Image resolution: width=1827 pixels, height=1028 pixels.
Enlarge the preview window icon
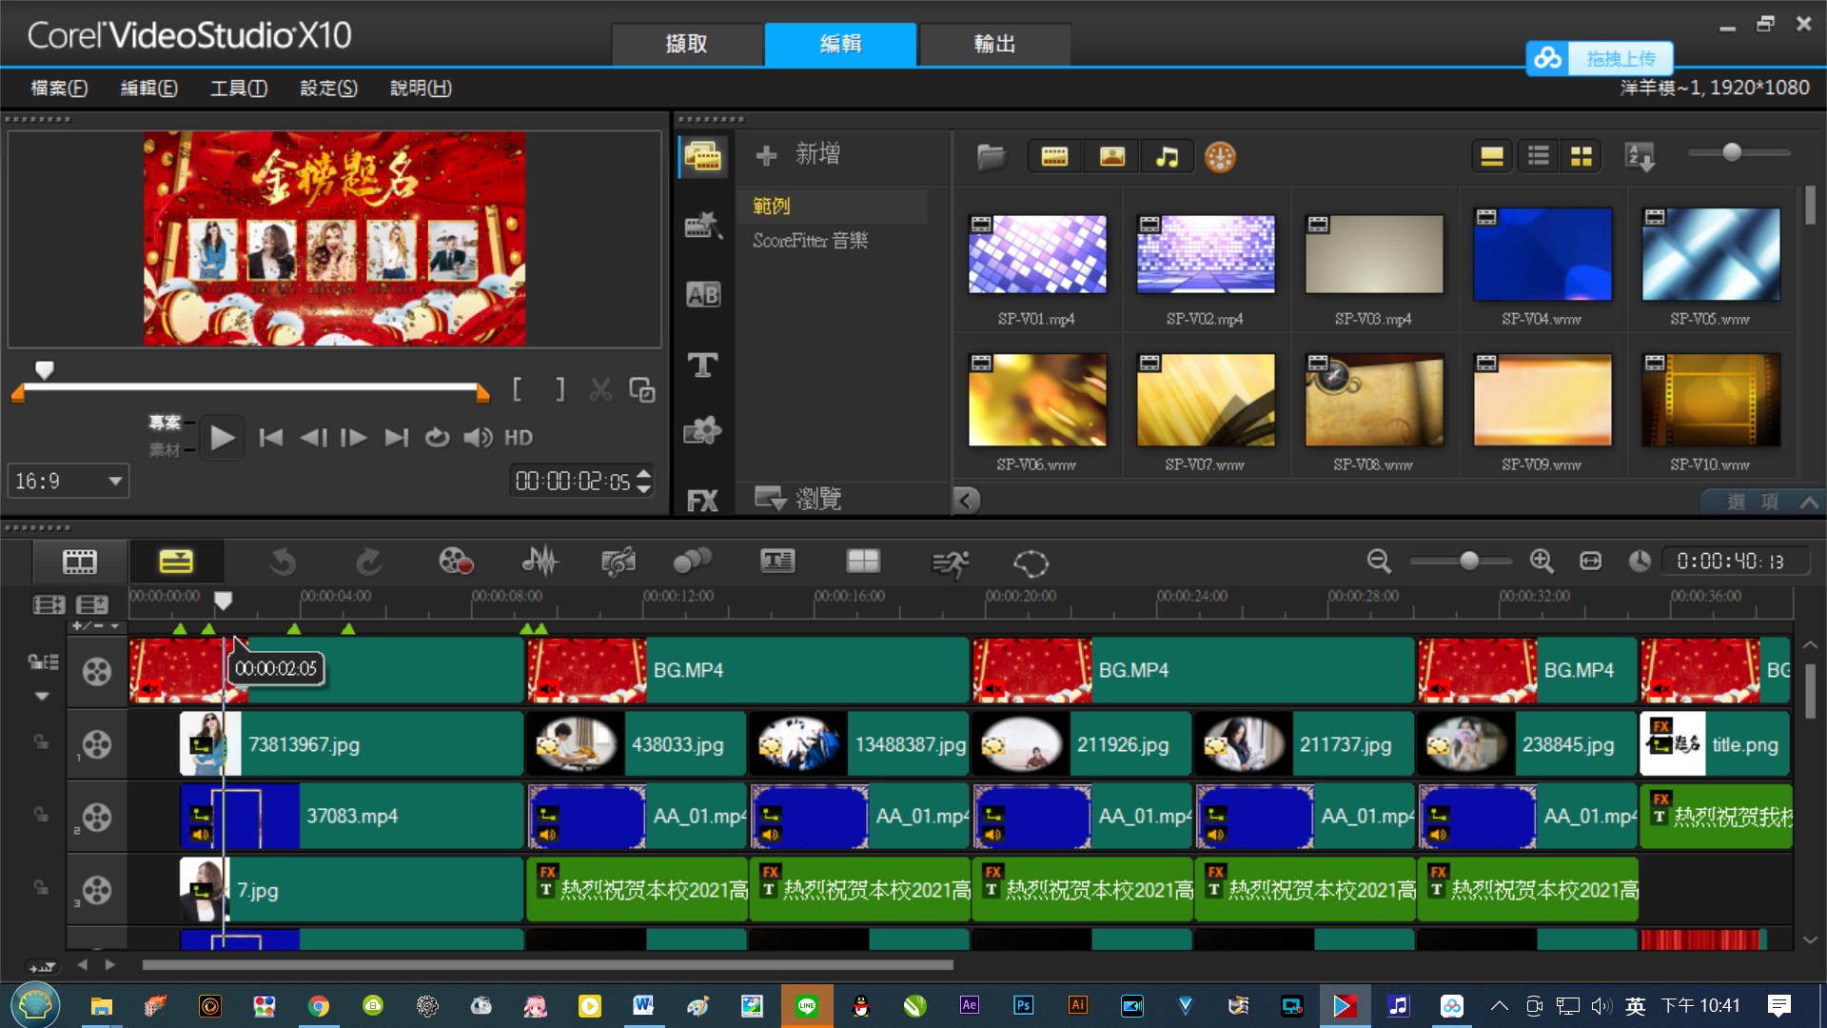click(x=642, y=390)
